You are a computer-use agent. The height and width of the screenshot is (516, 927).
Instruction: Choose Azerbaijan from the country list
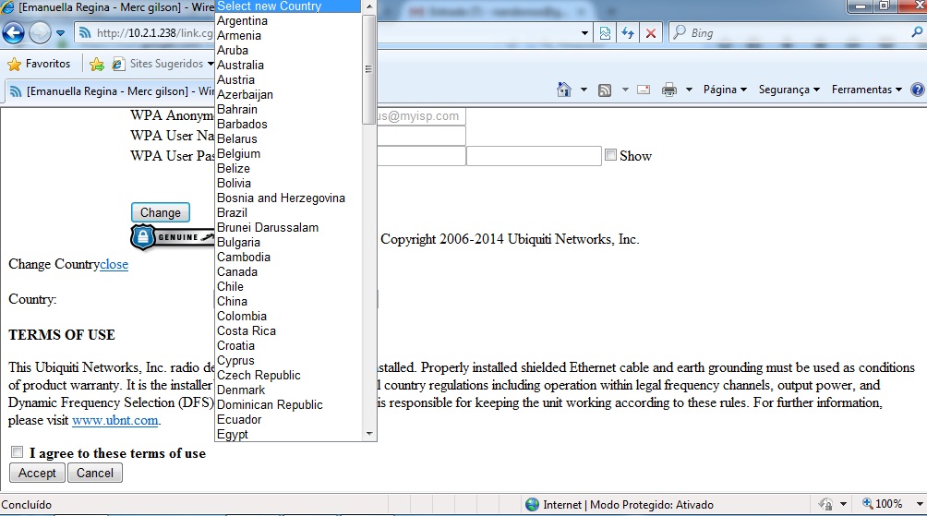click(x=288, y=94)
